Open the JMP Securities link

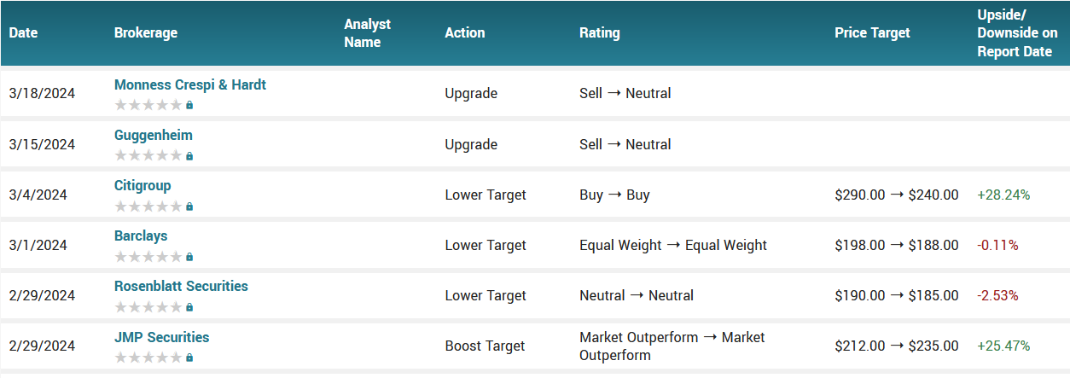(161, 337)
